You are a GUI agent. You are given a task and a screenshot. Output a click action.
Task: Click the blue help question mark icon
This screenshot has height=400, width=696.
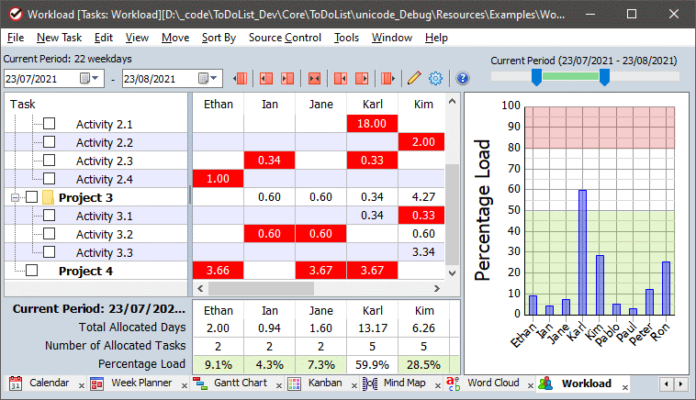463,79
